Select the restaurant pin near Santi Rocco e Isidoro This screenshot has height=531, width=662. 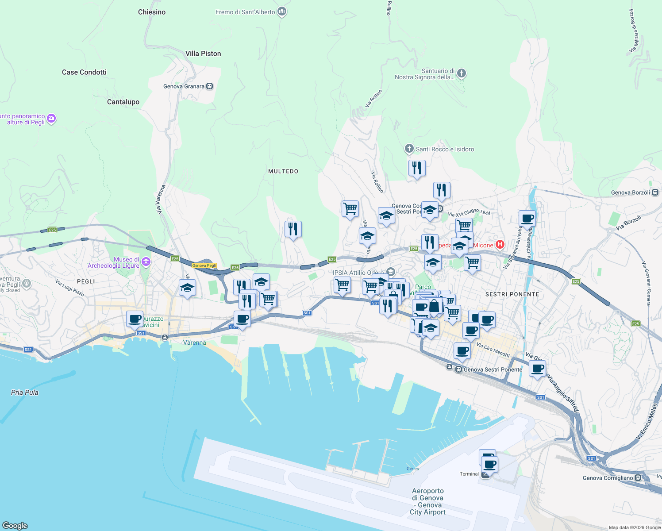click(416, 167)
